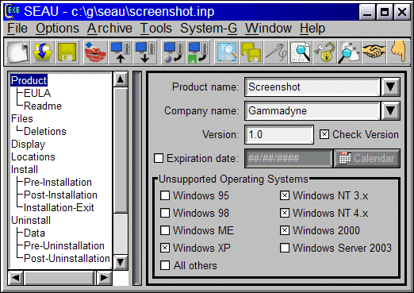Select the Pre-Installation tree item
Screen dimensions: 414x293
pos(58,182)
